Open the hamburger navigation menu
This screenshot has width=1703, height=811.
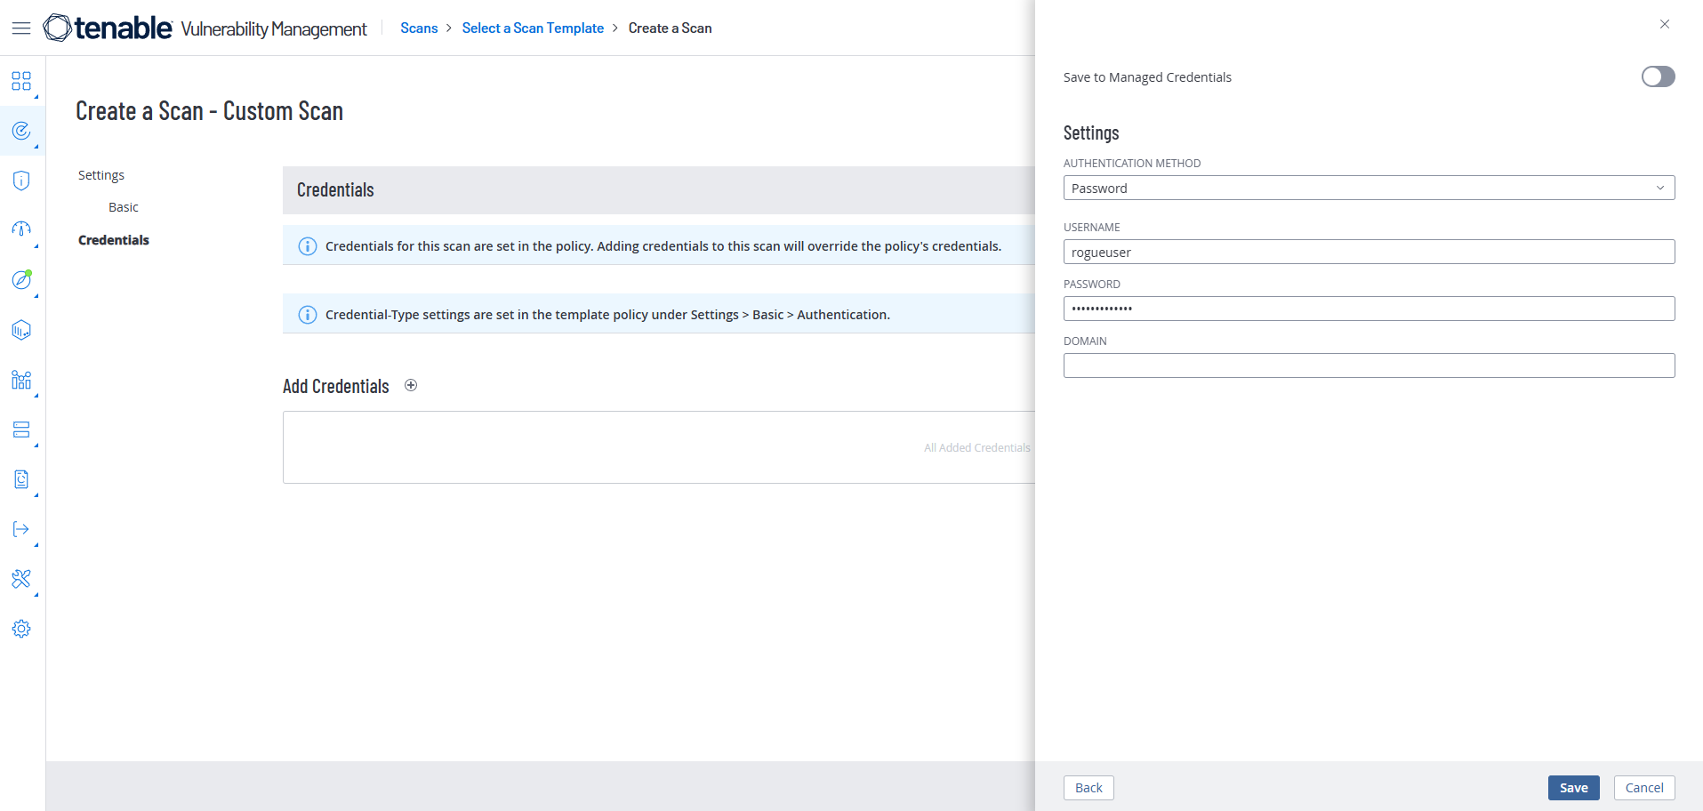[21, 28]
